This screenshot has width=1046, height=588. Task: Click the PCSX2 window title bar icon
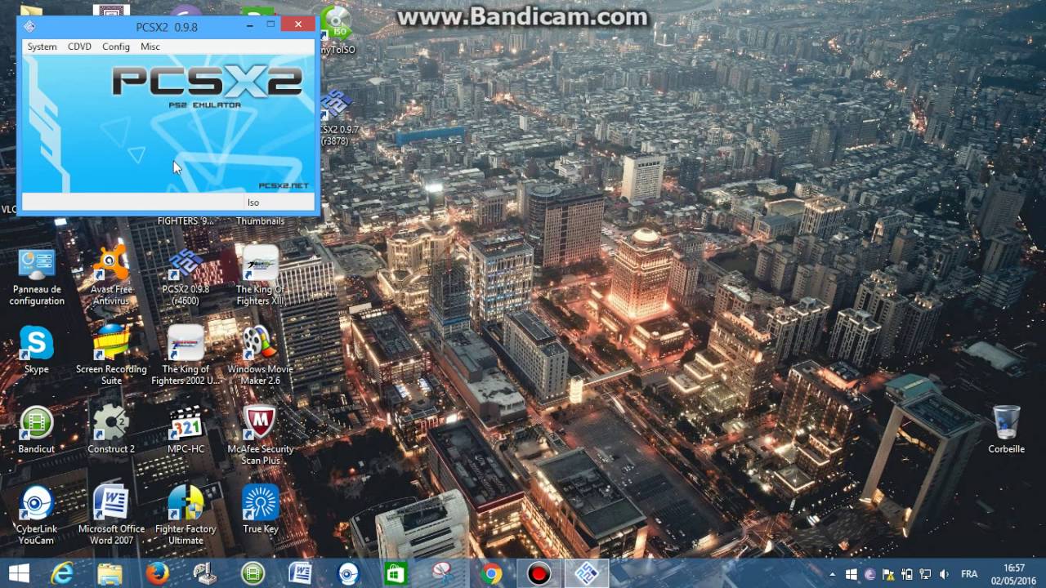(29, 26)
